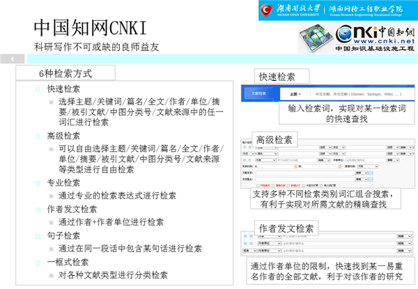Click the tiled globe mosaic image
Image resolution: width=418 pixels, height=289 pixels.
tap(316, 38)
